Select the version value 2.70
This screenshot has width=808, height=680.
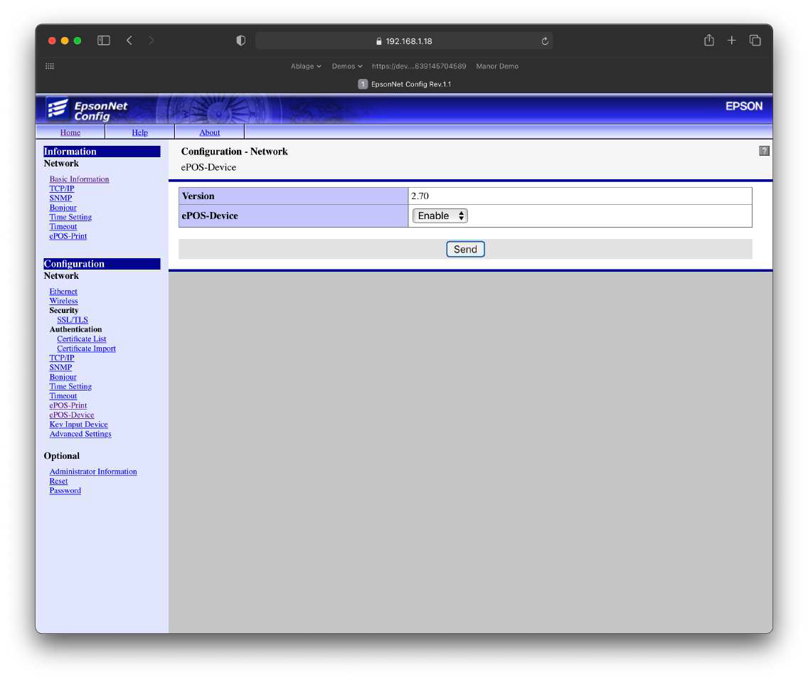[420, 196]
